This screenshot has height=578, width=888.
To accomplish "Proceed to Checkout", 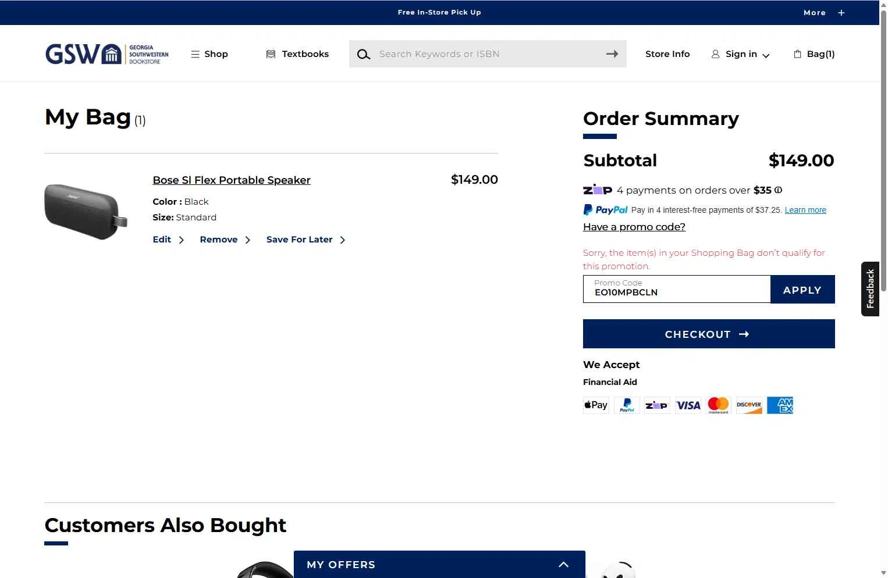I will tap(709, 334).
